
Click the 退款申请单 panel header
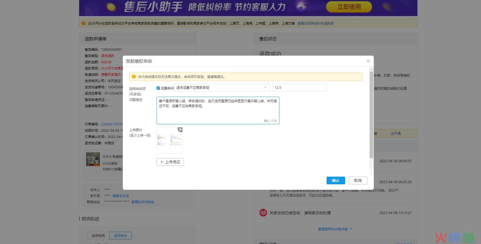[138, 39]
